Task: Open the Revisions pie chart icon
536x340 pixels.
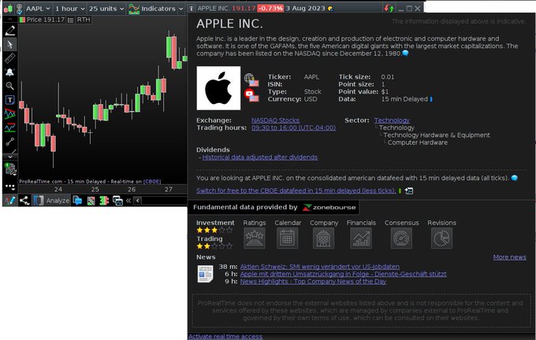Action: 441,238
